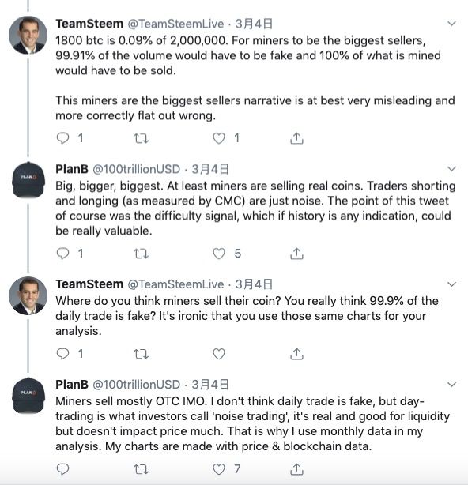
Task: Share TeamSteem's first tweet about miners narrative
Action: click(296, 138)
